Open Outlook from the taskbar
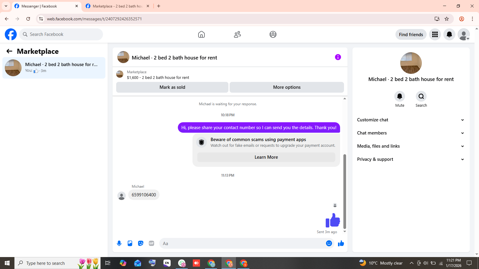The height and width of the screenshot is (269, 479). [x=137, y=263]
